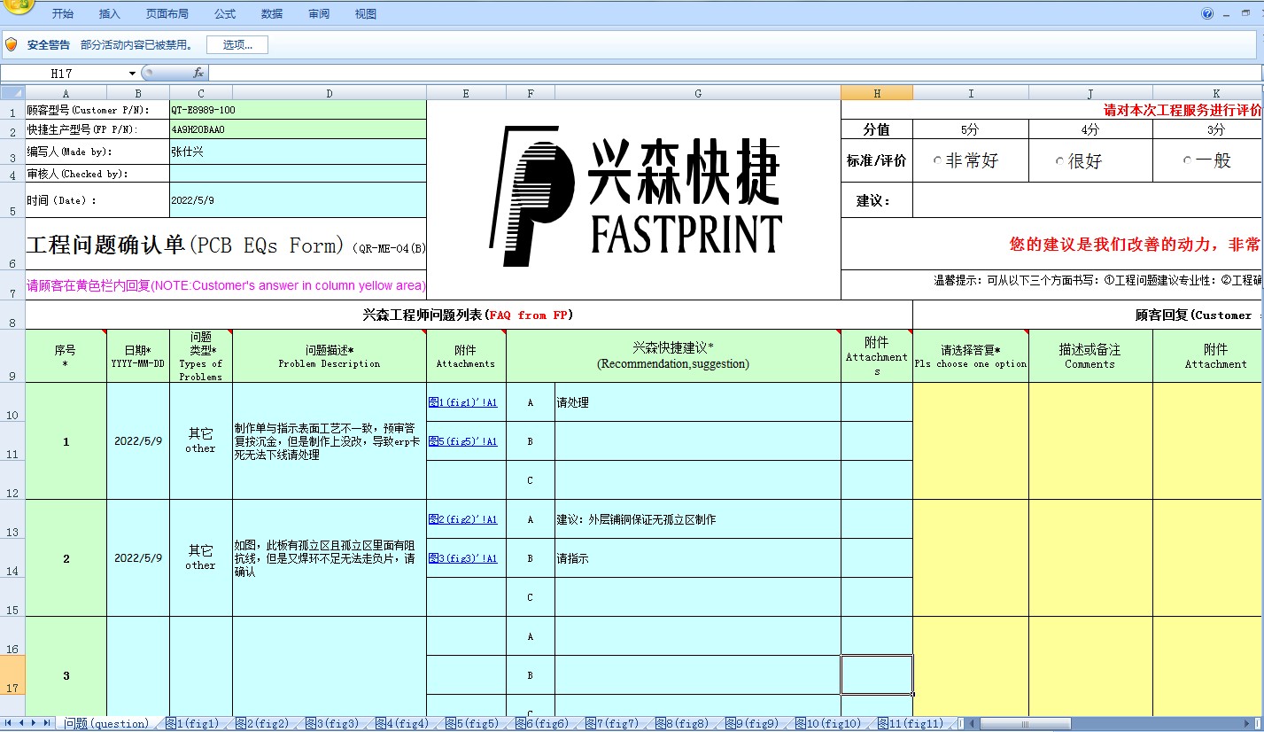Screen dimensions: 1264x732
Task: Click the next sheet tab arrow
Action: tap(35, 723)
